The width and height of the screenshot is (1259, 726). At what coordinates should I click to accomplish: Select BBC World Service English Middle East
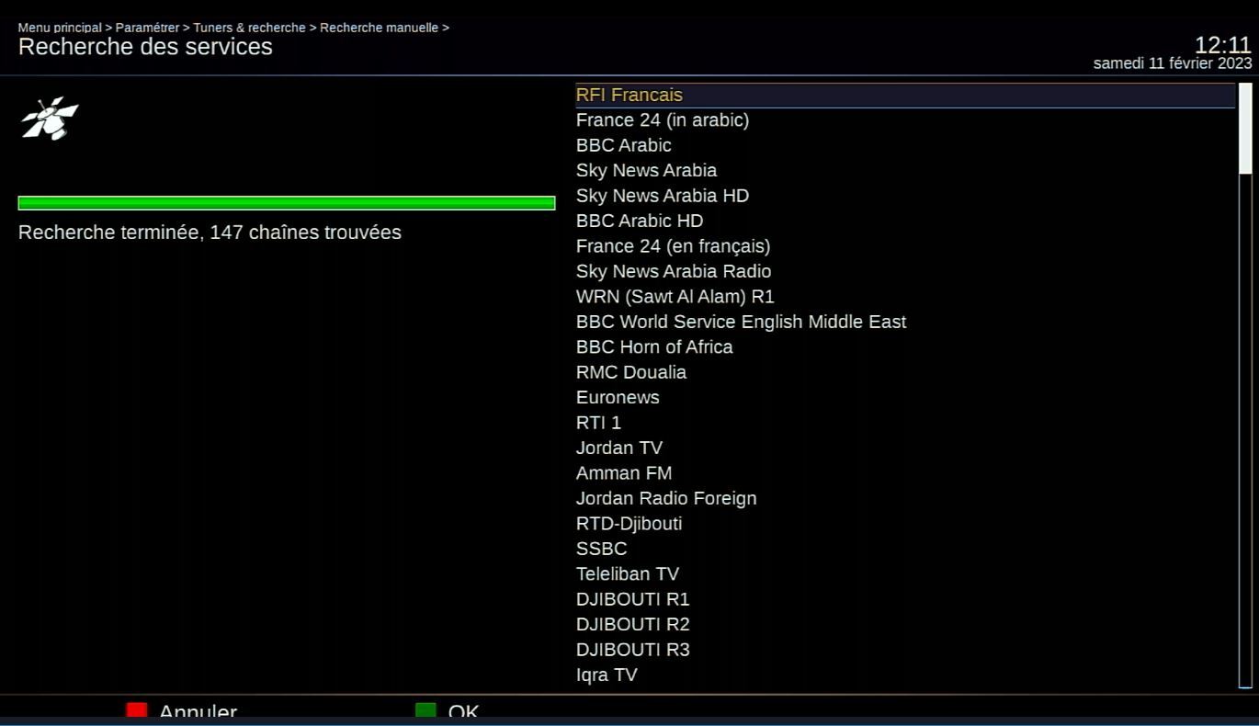pyautogui.click(x=905, y=323)
